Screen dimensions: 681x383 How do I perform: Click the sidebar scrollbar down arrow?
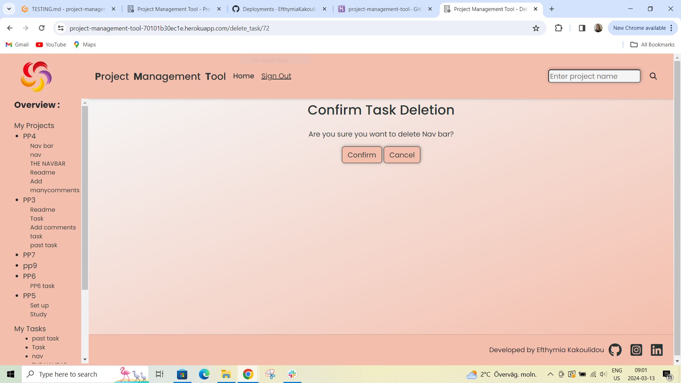[x=85, y=359]
